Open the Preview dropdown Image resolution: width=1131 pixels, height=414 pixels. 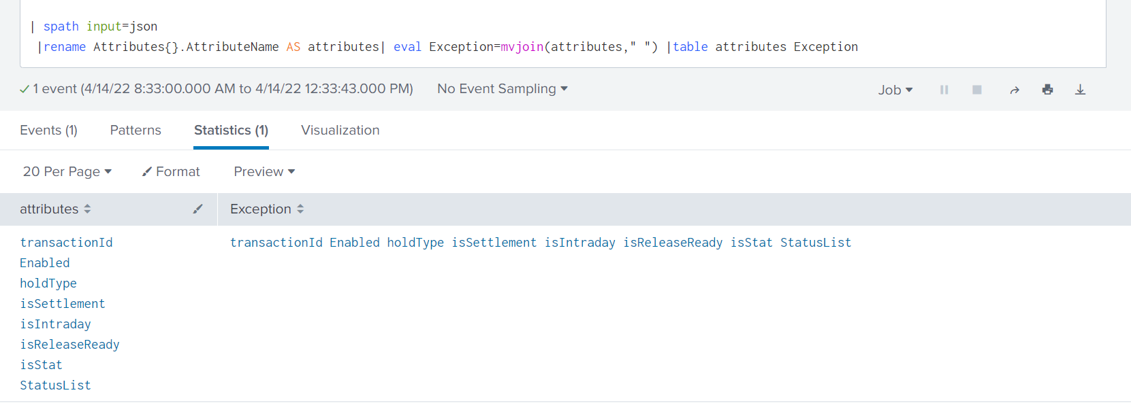coord(264,172)
